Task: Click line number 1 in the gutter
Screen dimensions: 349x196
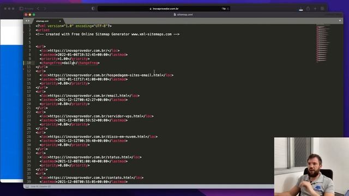Action: click(29, 26)
